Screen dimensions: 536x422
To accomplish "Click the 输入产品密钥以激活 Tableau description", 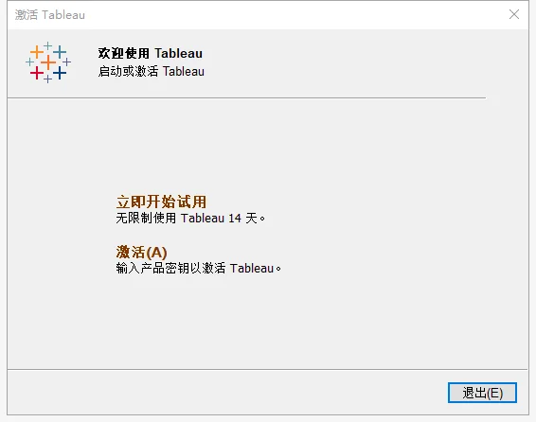I will 199,268.
